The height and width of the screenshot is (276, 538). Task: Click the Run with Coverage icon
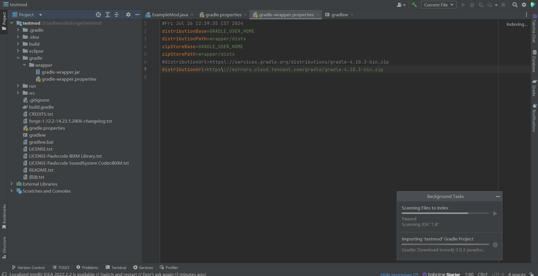tap(481, 5)
